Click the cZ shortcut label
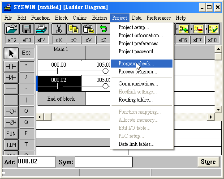Image resolution: width=224 pixels, height=179 pixels. (103, 40)
